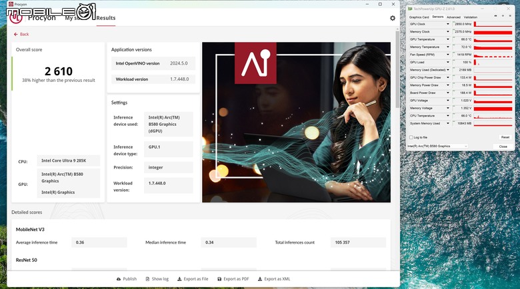The height and width of the screenshot is (289, 520).
Task: Click Inference device type GPU.1 field
Action: point(168,148)
